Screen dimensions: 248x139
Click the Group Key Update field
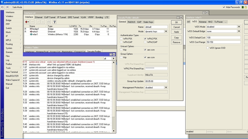point(156,81)
